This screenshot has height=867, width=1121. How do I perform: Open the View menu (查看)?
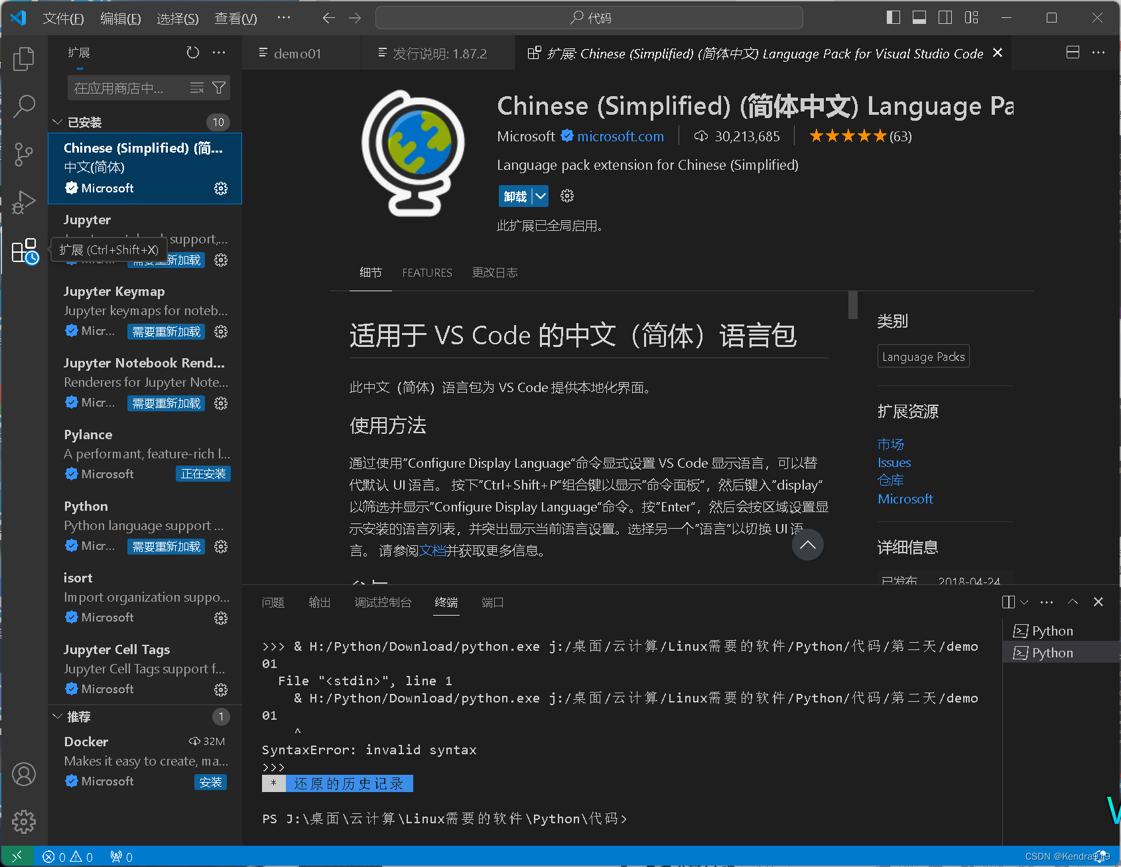click(x=235, y=18)
